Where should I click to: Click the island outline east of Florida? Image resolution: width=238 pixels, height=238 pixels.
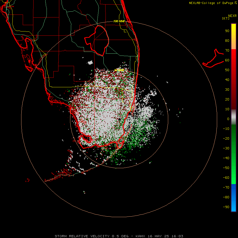point(213,58)
